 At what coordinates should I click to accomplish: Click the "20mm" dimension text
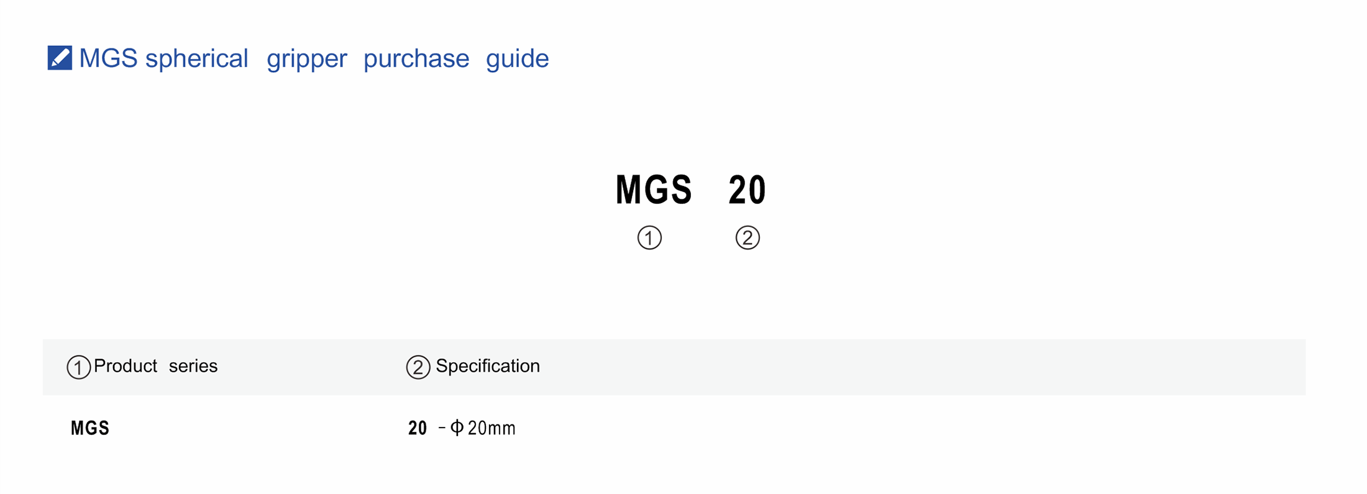click(491, 428)
